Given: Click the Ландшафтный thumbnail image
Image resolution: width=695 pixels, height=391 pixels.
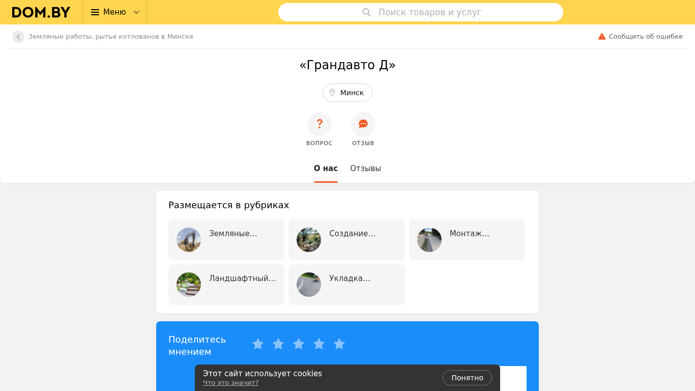Looking at the screenshot, I should [x=189, y=285].
